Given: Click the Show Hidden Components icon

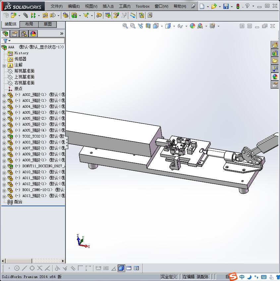Looking at the screenshot, I should coord(65,16).
